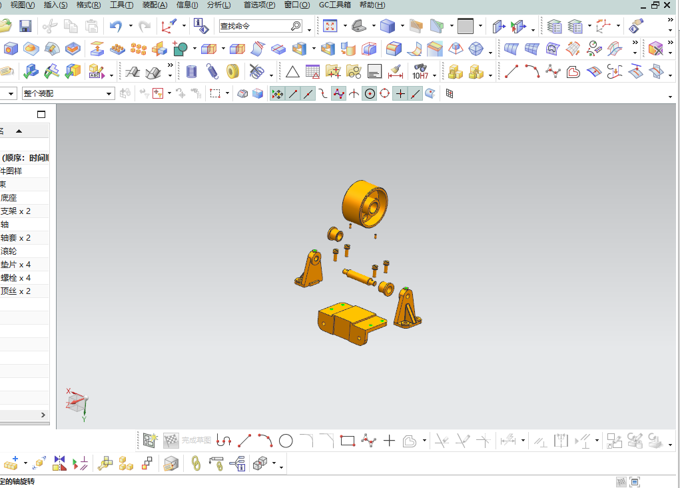
Task: Click the navigator horizontal scroll right arrow
Action: click(43, 415)
